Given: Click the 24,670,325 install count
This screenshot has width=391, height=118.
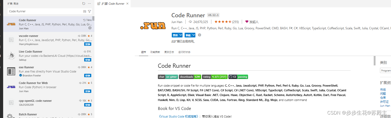Looking at the screenshot, I should 198,22.
